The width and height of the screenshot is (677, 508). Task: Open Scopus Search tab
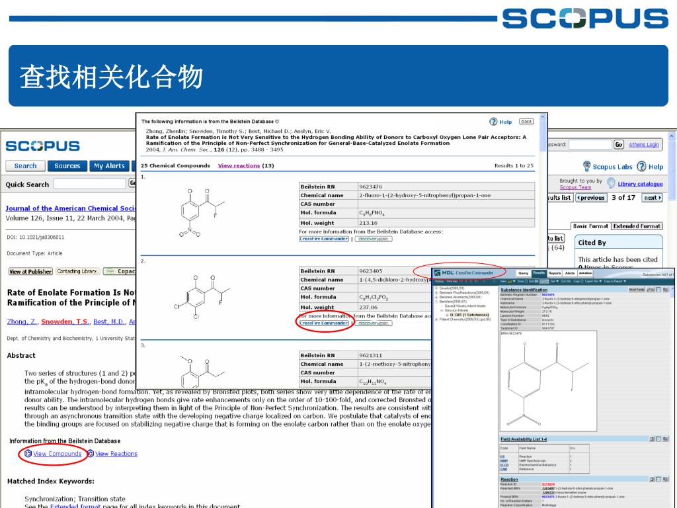pos(26,166)
